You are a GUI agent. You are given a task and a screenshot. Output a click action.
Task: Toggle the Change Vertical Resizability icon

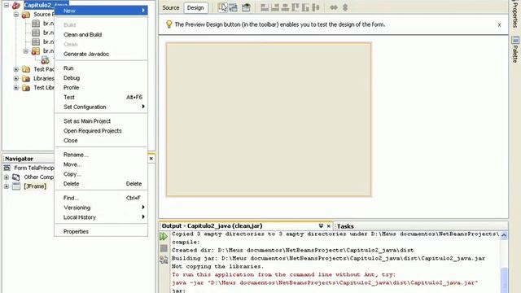pyautogui.click(x=345, y=7)
